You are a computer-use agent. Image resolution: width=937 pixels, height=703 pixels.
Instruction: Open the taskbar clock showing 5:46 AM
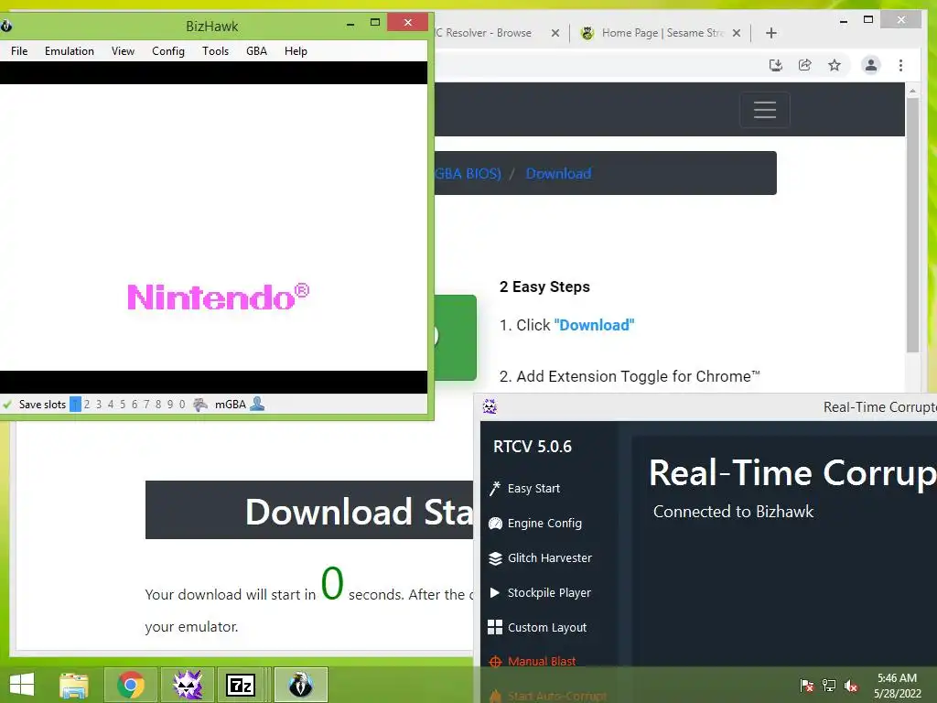(897, 686)
